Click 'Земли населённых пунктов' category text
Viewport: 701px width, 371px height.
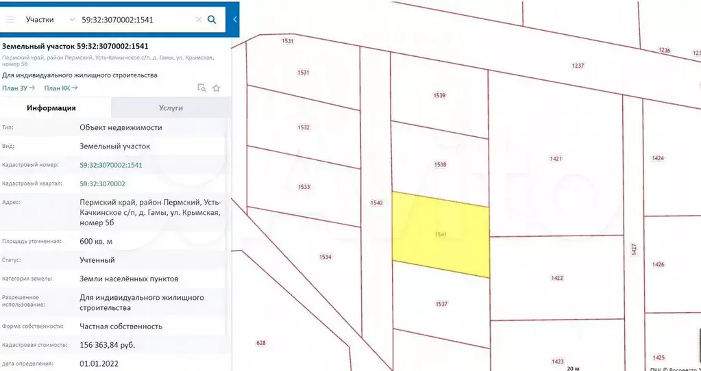coord(129,279)
